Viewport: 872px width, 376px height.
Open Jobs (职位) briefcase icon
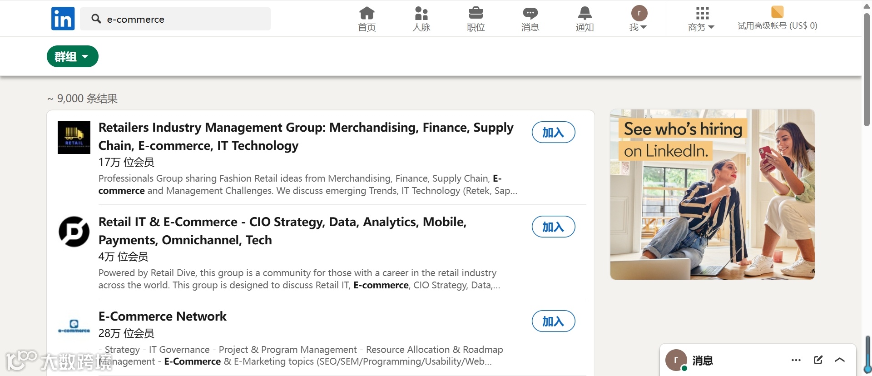point(476,13)
